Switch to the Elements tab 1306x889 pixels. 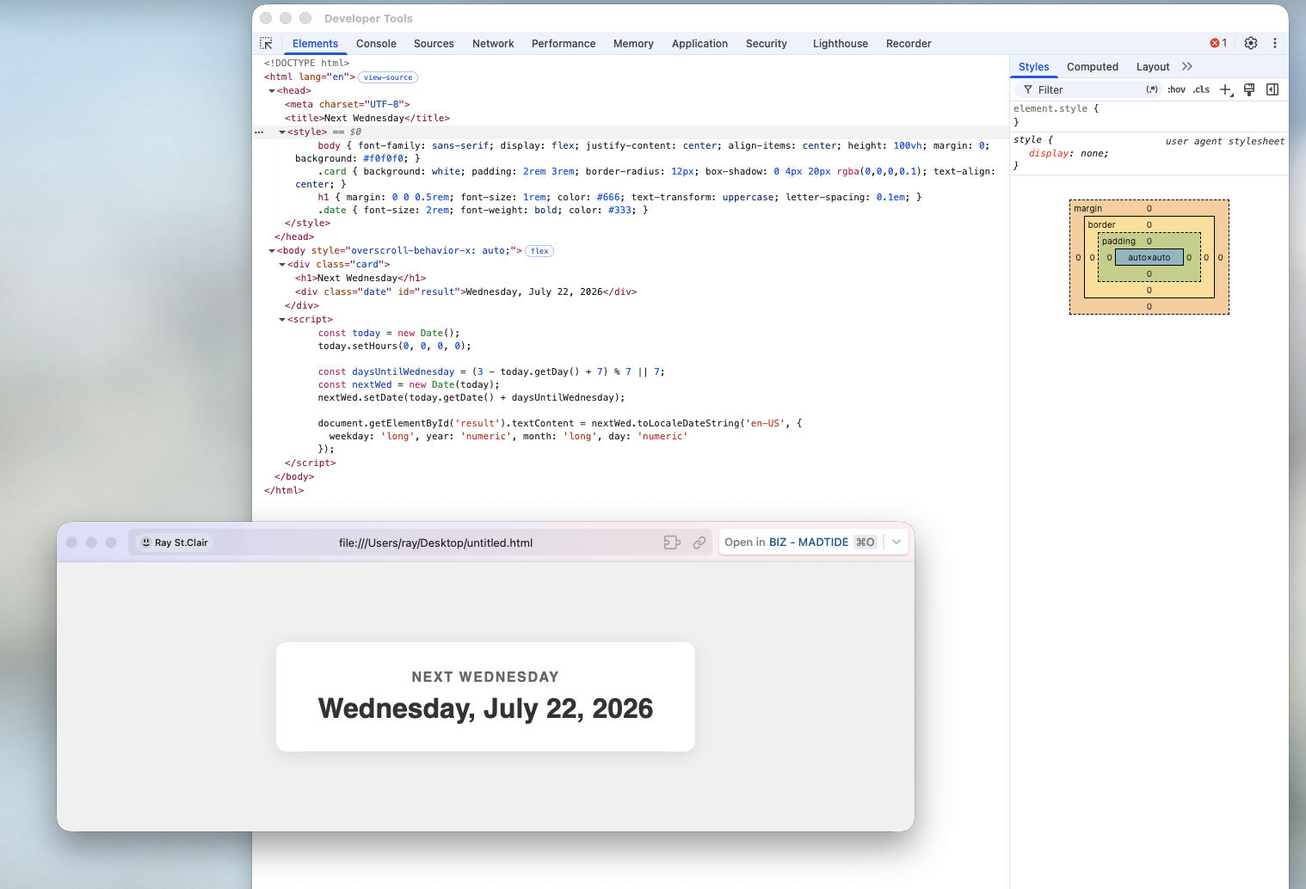pos(315,44)
